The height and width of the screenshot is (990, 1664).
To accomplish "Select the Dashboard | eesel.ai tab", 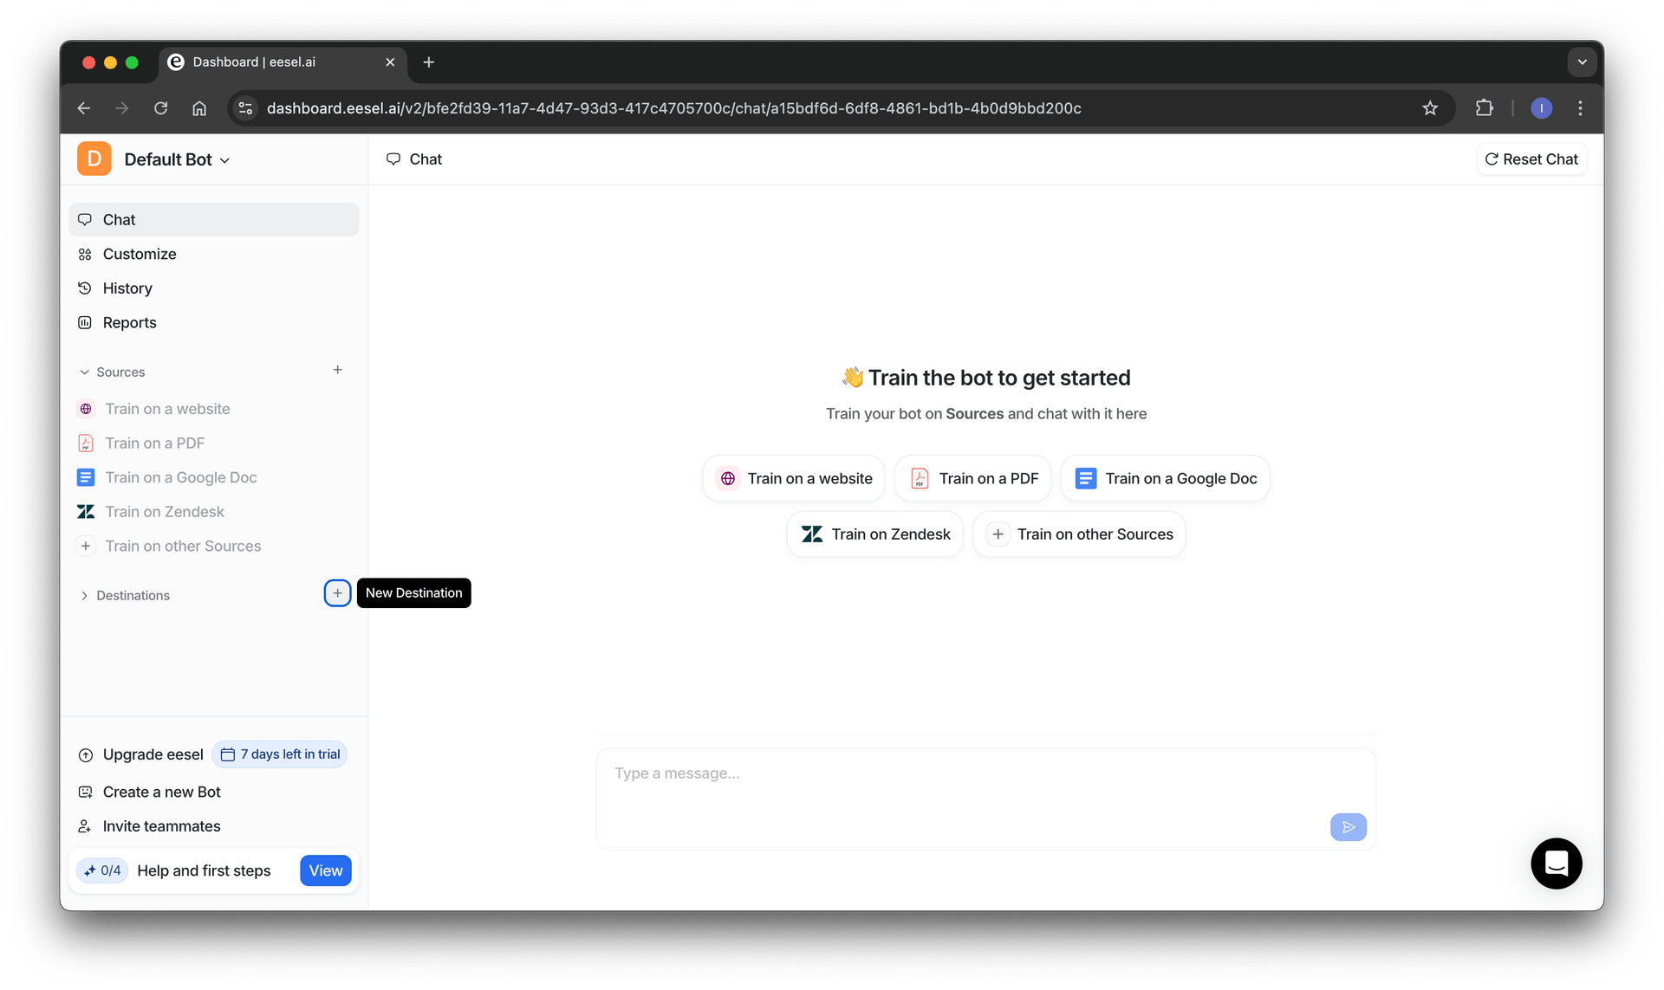I will (x=283, y=62).
